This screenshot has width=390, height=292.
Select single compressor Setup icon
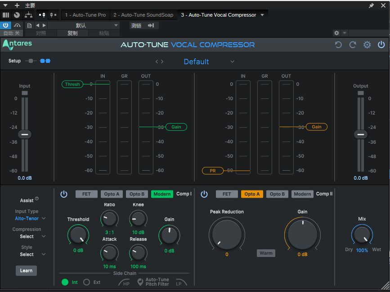31,61
